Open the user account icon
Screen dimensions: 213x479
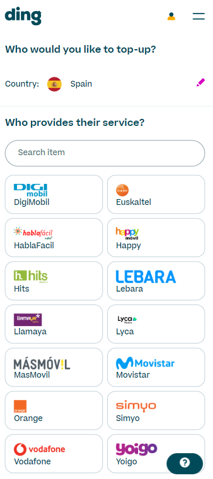171,16
